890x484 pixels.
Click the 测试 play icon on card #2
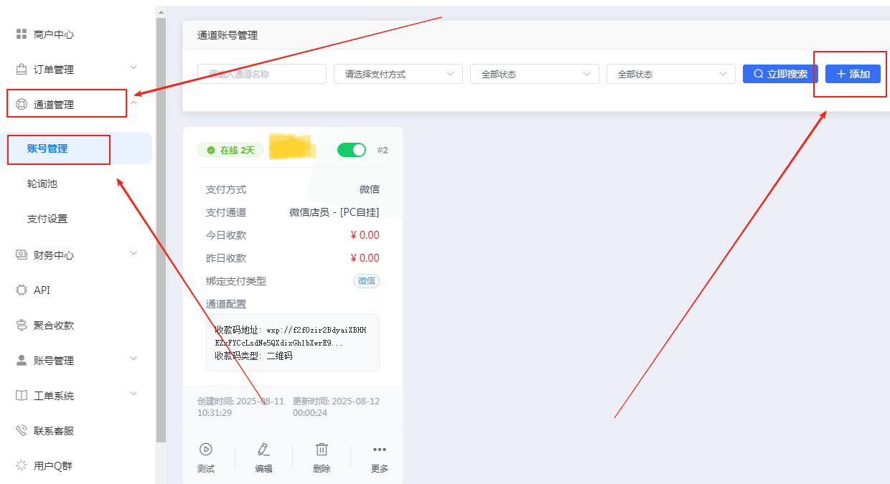pos(206,450)
